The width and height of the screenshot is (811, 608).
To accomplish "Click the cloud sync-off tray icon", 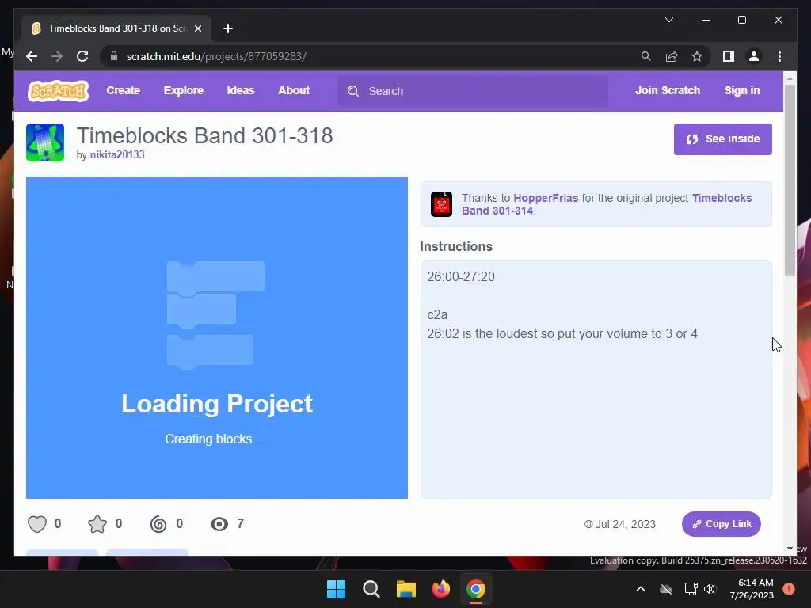I will 666,589.
